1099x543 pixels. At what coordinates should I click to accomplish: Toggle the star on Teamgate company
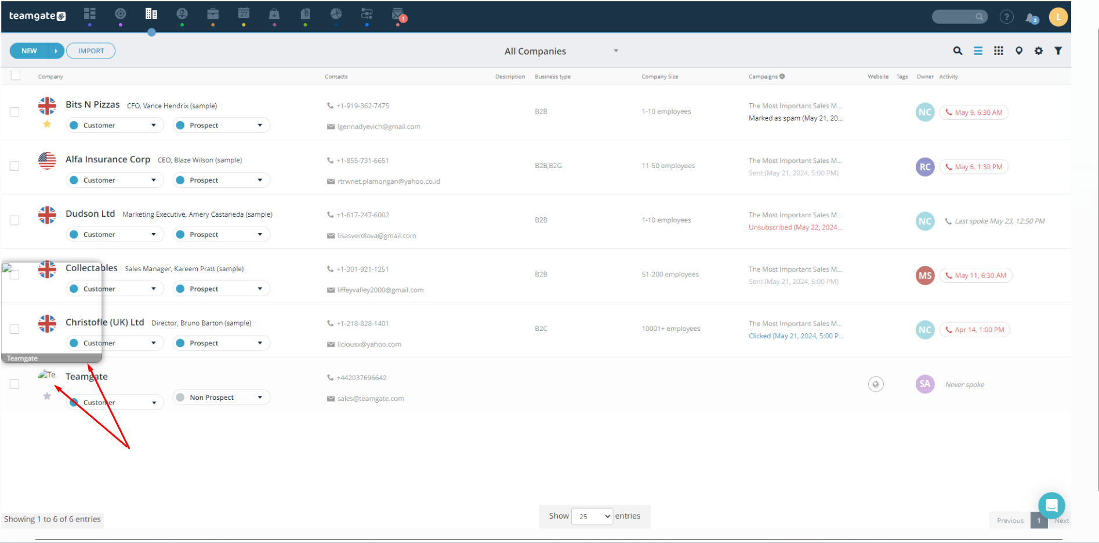pos(47,396)
